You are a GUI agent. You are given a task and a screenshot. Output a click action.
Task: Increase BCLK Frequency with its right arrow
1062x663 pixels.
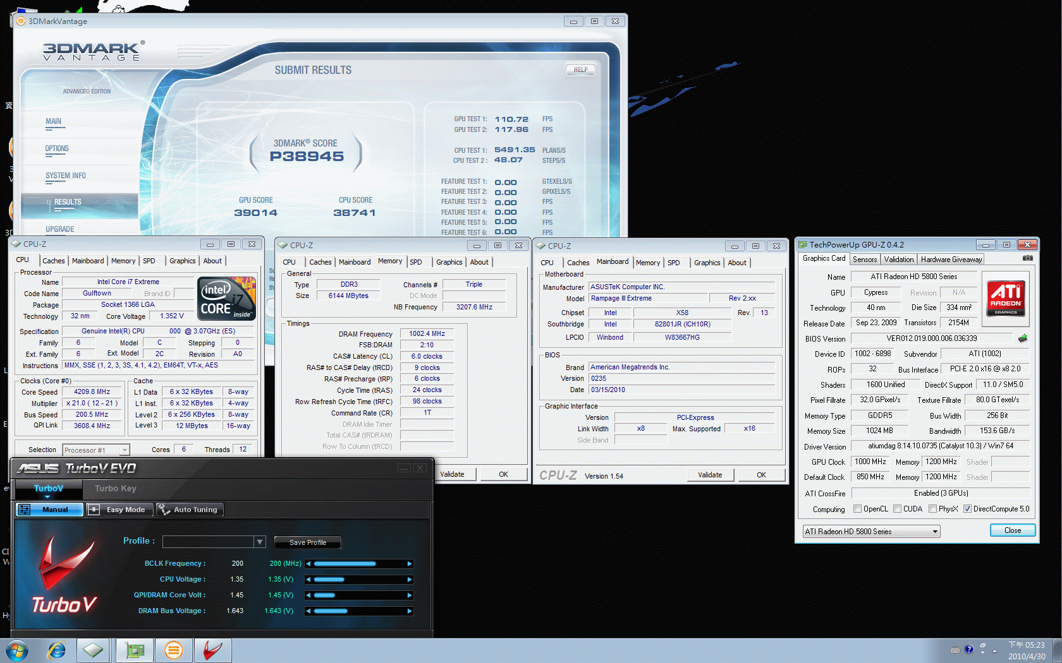(410, 563)
